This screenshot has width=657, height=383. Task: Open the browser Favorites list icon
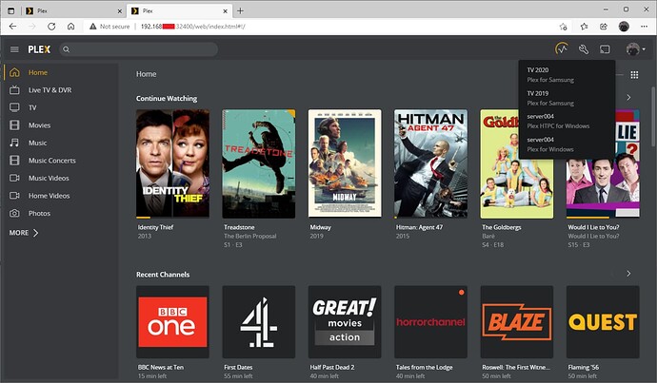584,27
